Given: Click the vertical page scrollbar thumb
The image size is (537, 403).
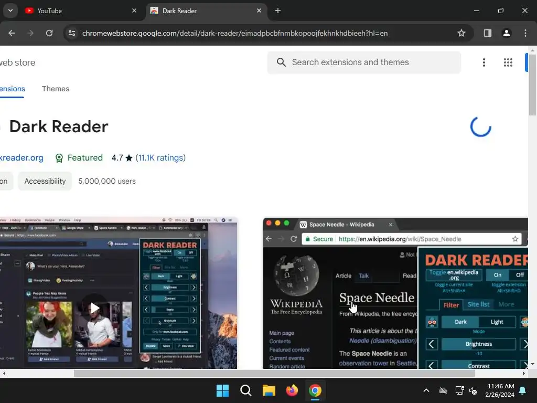Looking at the screenshot, I should [x=533, y=84].
